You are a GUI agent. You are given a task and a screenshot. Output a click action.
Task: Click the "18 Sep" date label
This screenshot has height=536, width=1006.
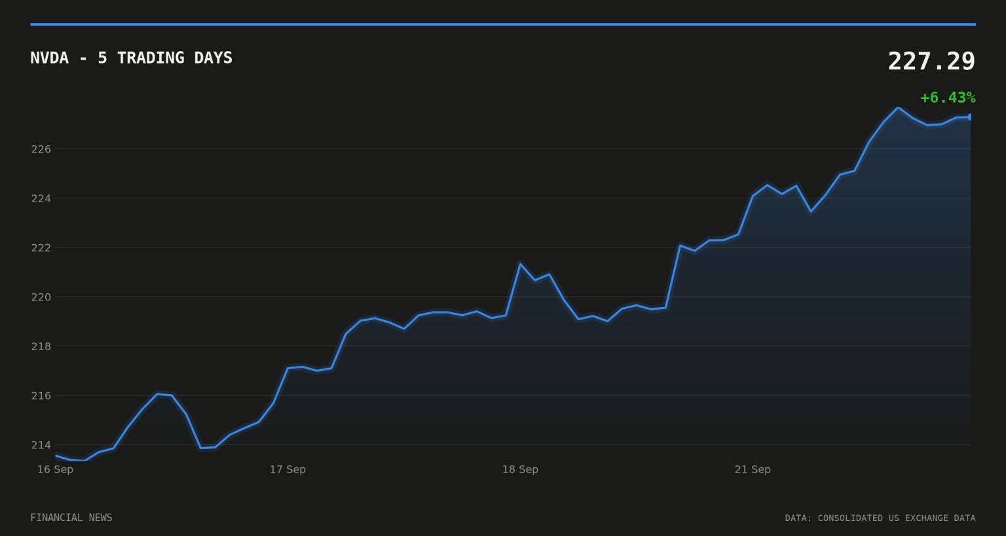pyautogui.click(x=520, y=469)
